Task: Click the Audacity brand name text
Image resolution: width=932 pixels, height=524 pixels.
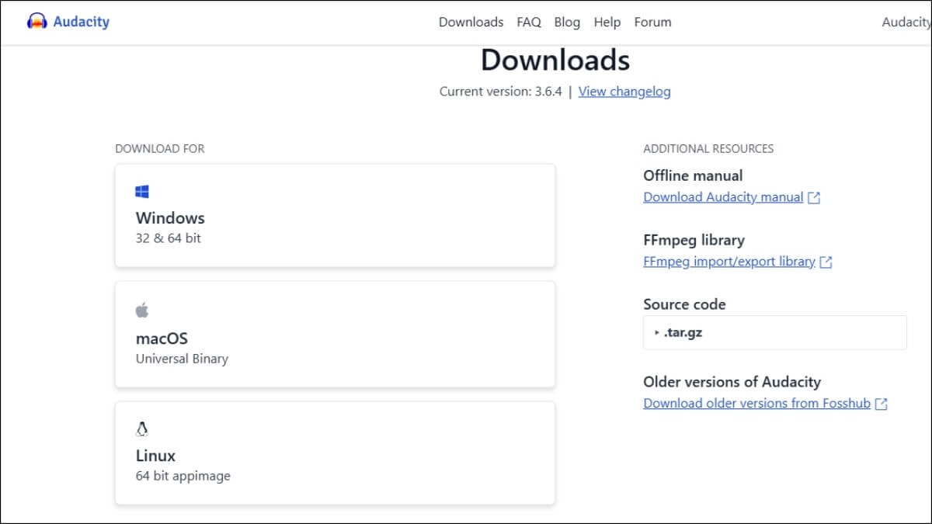Action: pyautogui.click(x=81, y=22)
